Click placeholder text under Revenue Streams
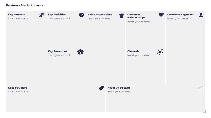The width and height of the screenshot is (211, 118). point(119,92)
